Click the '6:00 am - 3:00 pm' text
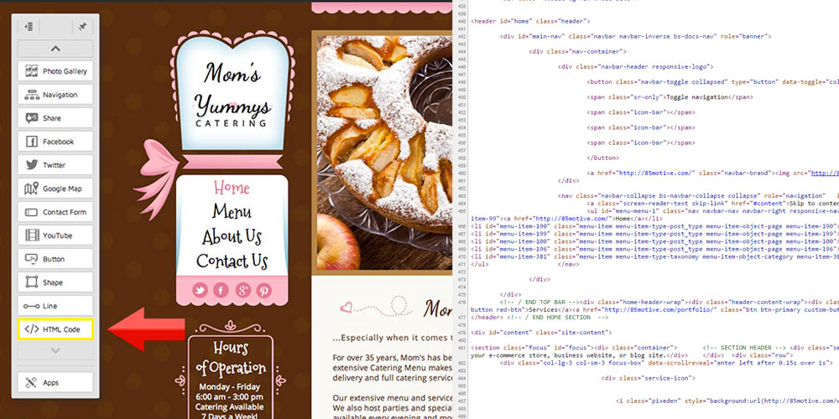 pos(230,397)
